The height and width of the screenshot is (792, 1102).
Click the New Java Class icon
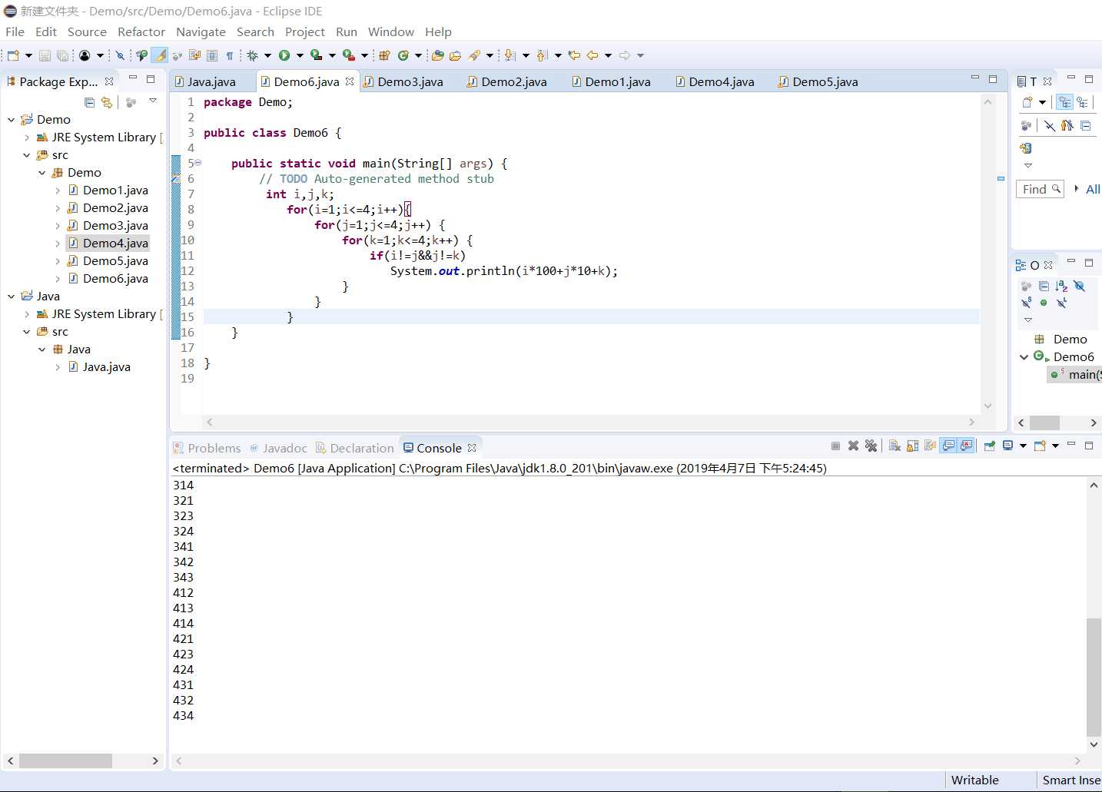(403, 55)
